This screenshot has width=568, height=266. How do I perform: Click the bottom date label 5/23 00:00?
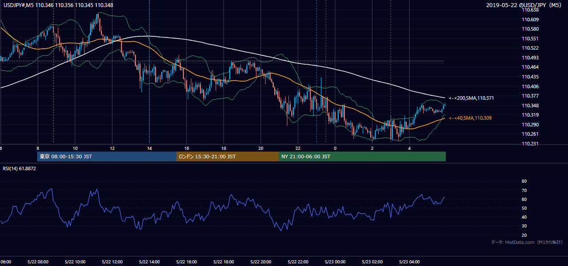[335, 262]
